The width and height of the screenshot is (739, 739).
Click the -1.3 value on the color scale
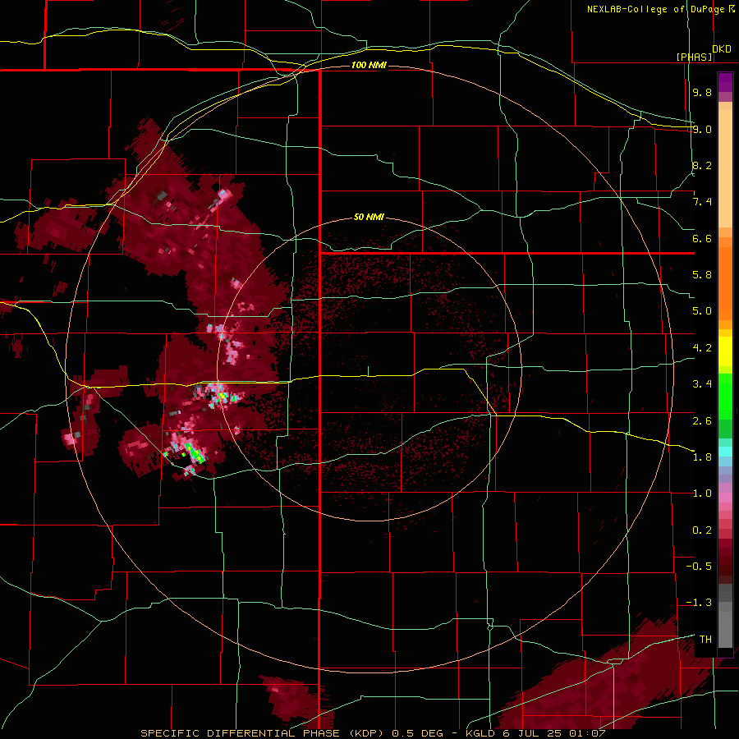[x=699, y=603]
